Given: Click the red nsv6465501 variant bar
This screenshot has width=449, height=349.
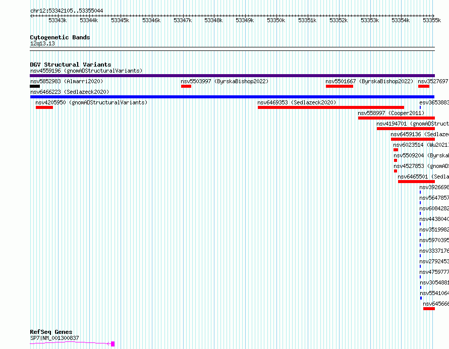Looking at the screenshot, I should [x=416, y=182].
